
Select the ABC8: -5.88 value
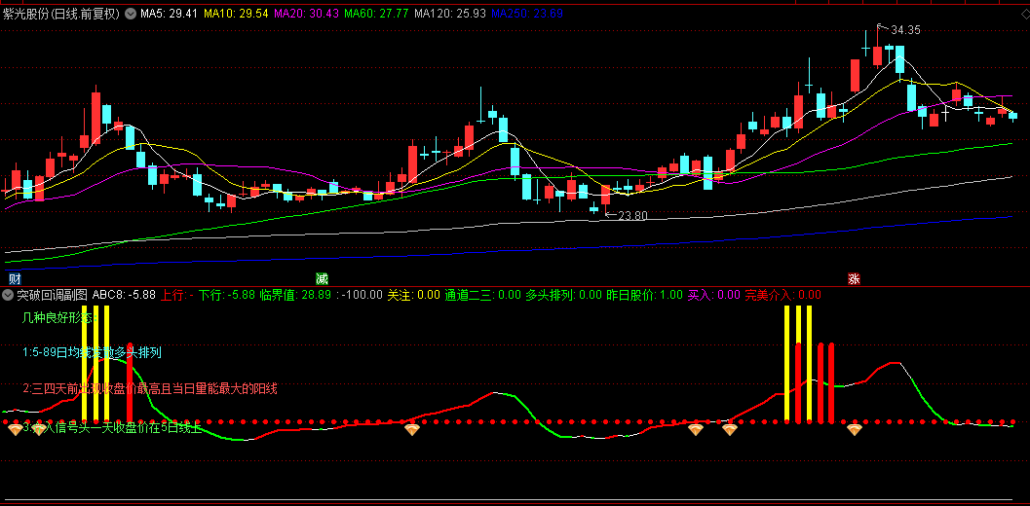pyautogui.click(x=124, y=295)
